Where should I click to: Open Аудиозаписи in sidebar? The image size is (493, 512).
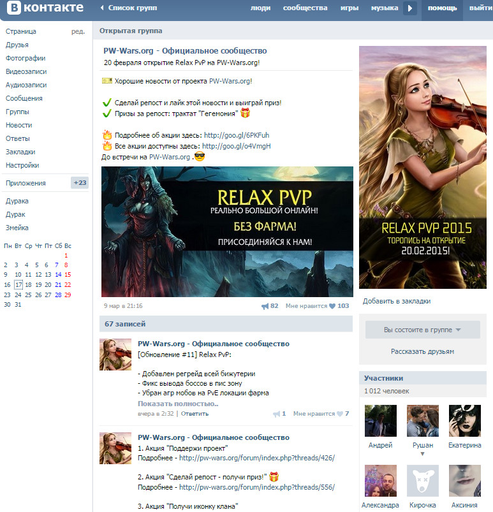pyautogui.click(x=26, y=85)
